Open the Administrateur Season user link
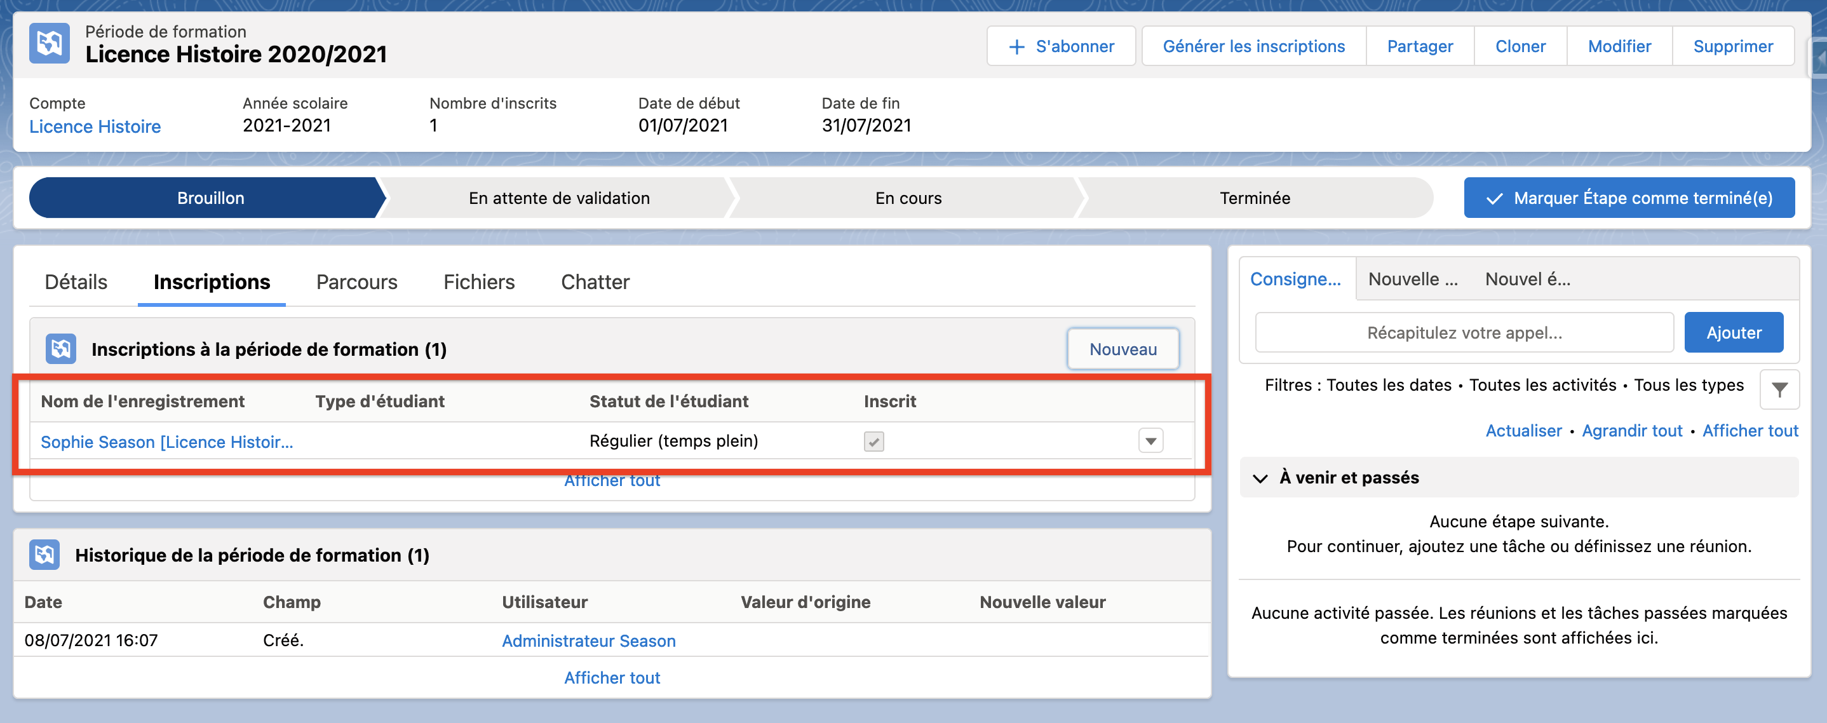The width and height of the screenshot is (1827, 723). pos(588,640)
